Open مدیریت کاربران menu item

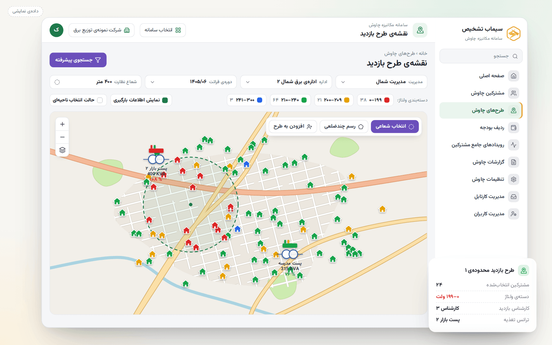tap(481, 214)
